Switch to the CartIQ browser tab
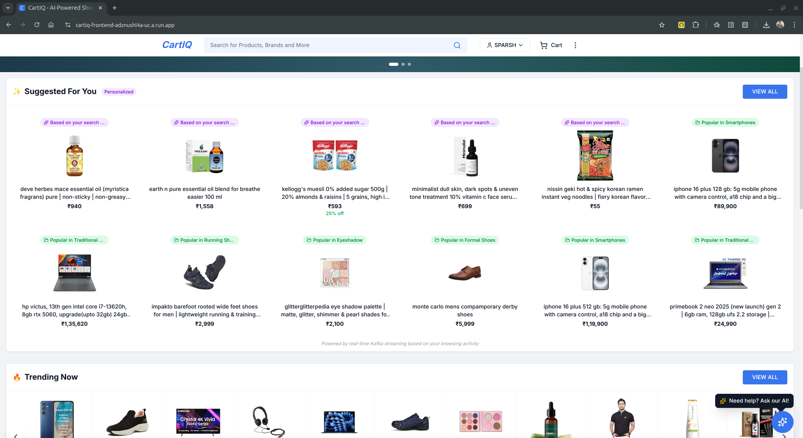 click(60, 8)
